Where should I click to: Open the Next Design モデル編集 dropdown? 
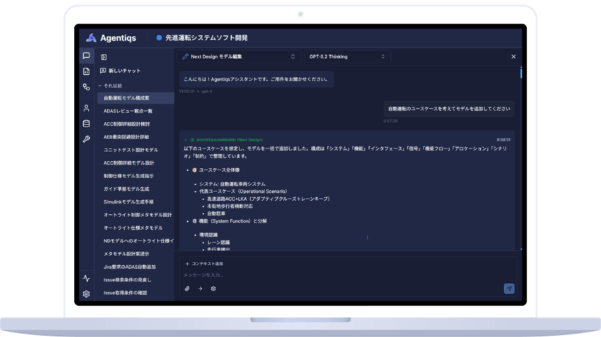pyautogui.click(x=238, y=57)
